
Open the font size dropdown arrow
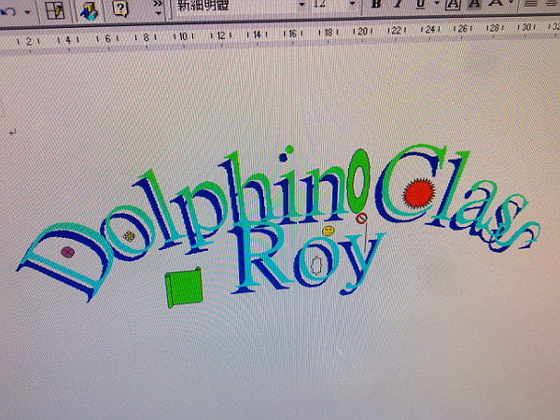[352, 4]
